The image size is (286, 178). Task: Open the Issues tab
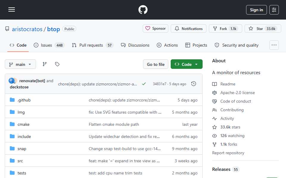(x=49, y=45)
